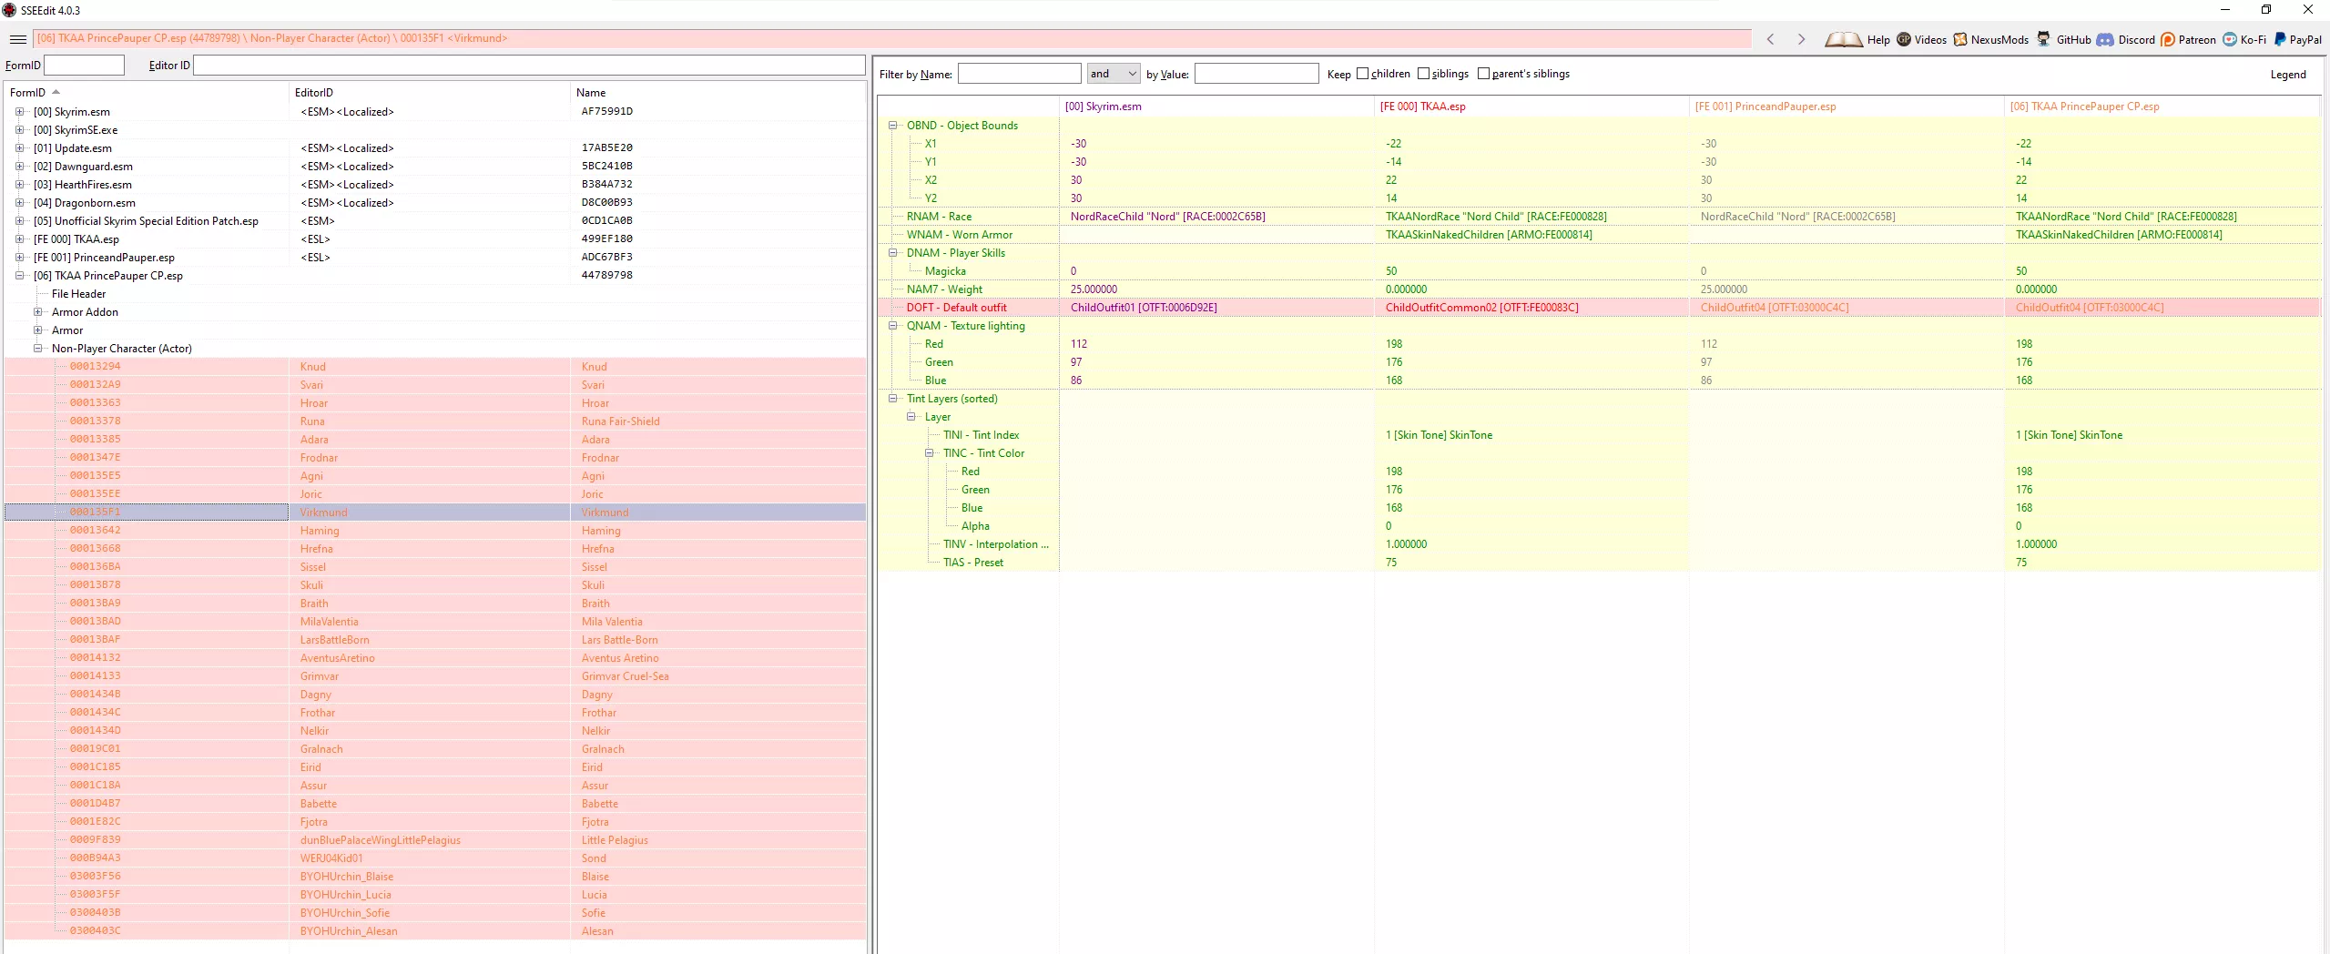
Task: Sort by EditorID column header
Action: pos(430,93)
